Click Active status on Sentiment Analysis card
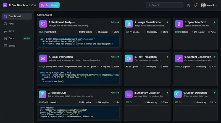 coord(115,22)
